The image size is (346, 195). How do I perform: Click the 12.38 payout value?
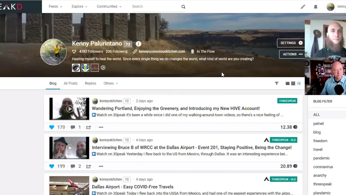click(x=286, y=127)
